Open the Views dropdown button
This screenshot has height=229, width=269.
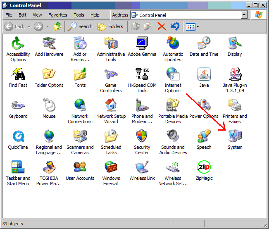[x=192, y=26]
